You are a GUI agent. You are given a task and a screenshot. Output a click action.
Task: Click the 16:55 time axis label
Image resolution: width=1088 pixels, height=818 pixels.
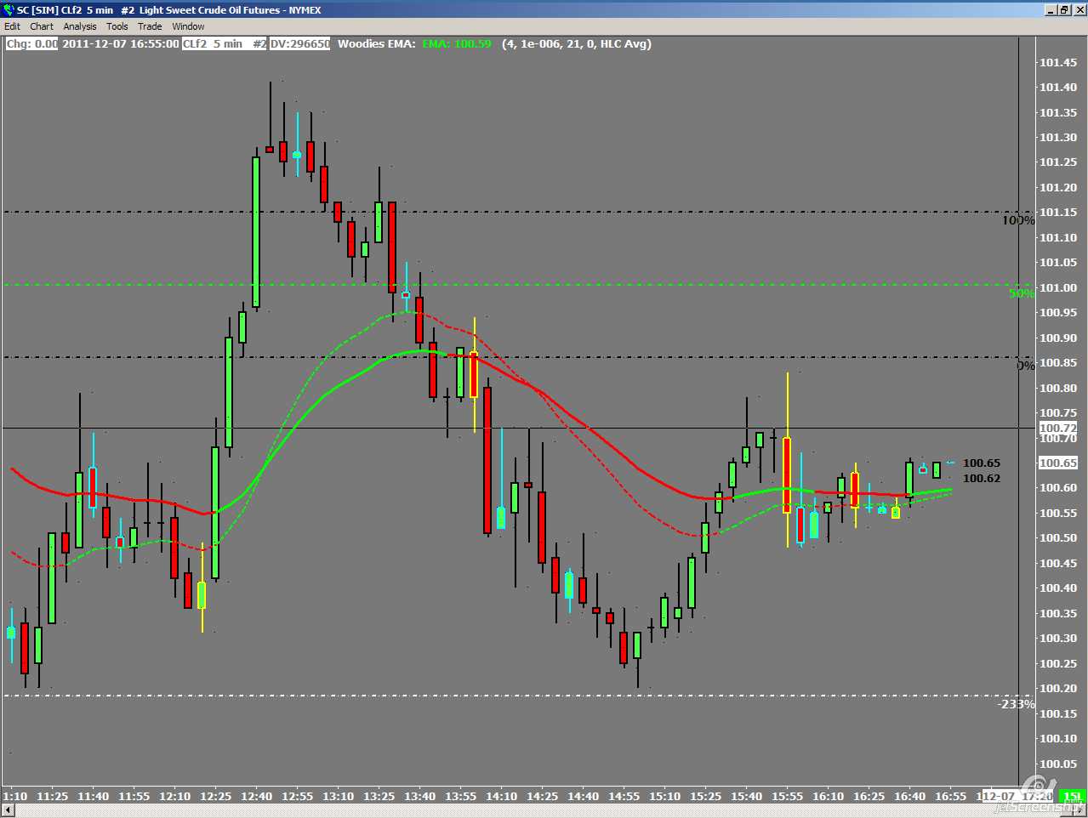[950, 797]
